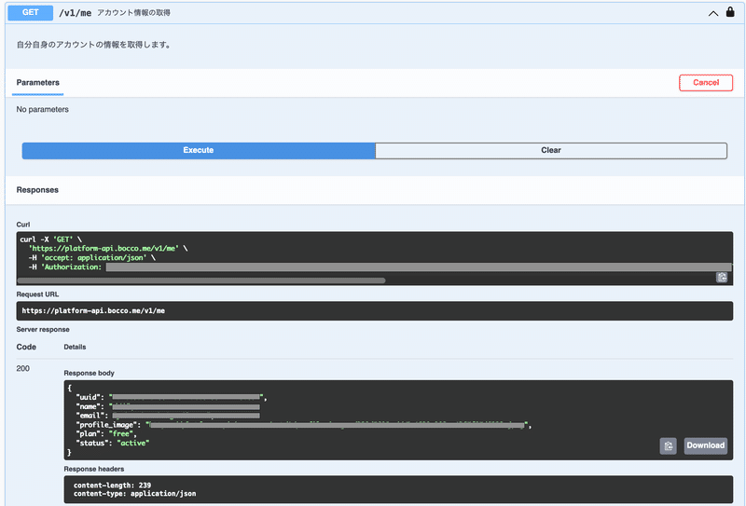
Task: Click the Curl section label
Action: tap(22, 225)
